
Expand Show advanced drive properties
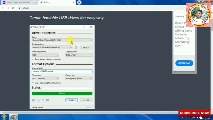click(x=47, y=59)
